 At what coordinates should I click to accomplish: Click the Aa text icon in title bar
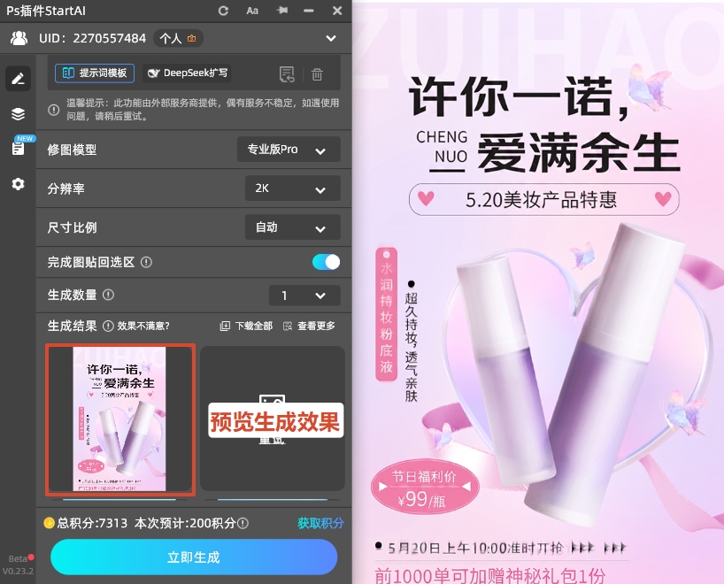[x=251, y=11]
